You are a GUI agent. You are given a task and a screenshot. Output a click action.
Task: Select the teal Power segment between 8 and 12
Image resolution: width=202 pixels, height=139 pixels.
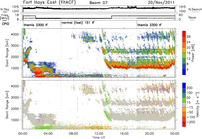click(x=184, y=61)
